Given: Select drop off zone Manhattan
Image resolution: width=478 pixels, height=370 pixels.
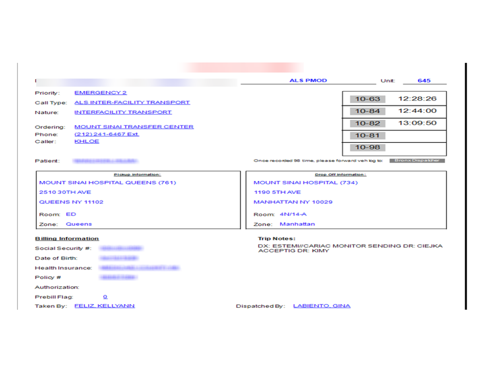Looking at the screenshot, I should point(297,224).
